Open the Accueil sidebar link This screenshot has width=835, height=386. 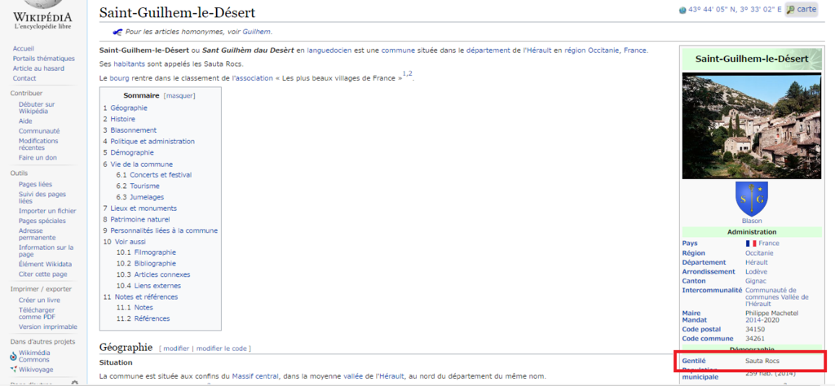tap(24, 48)
